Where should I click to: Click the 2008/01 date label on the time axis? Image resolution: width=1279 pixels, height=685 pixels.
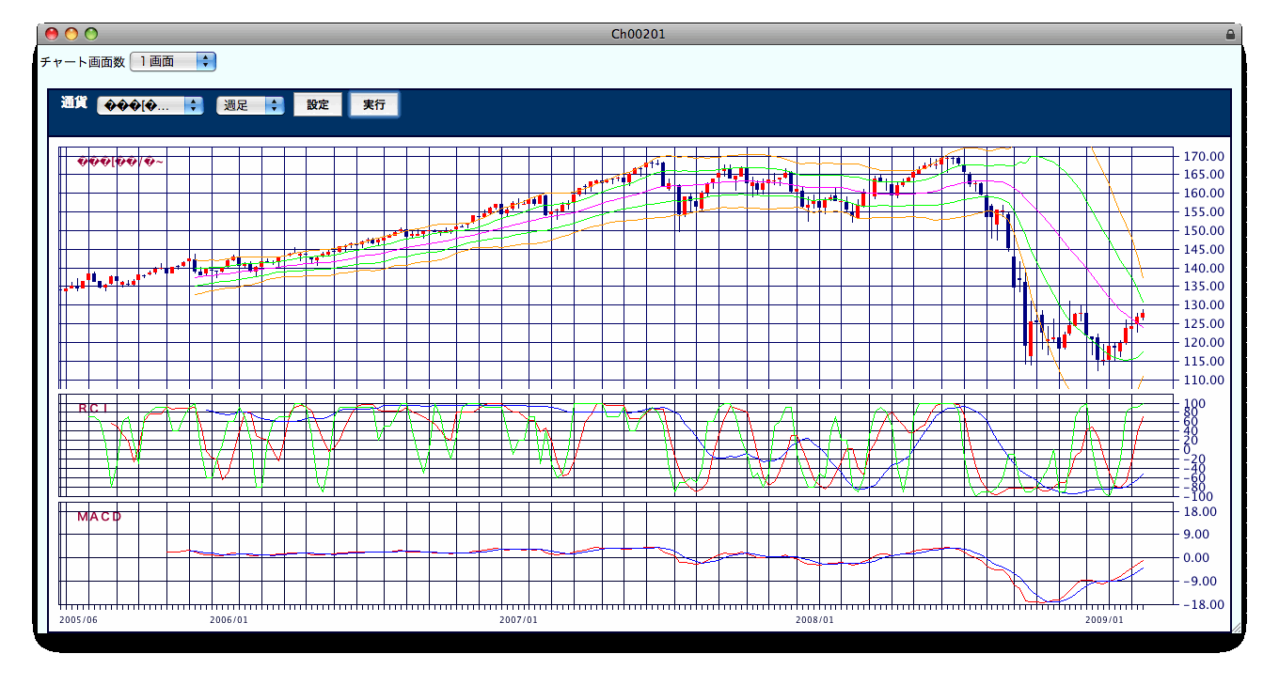(x=814, y=620)
